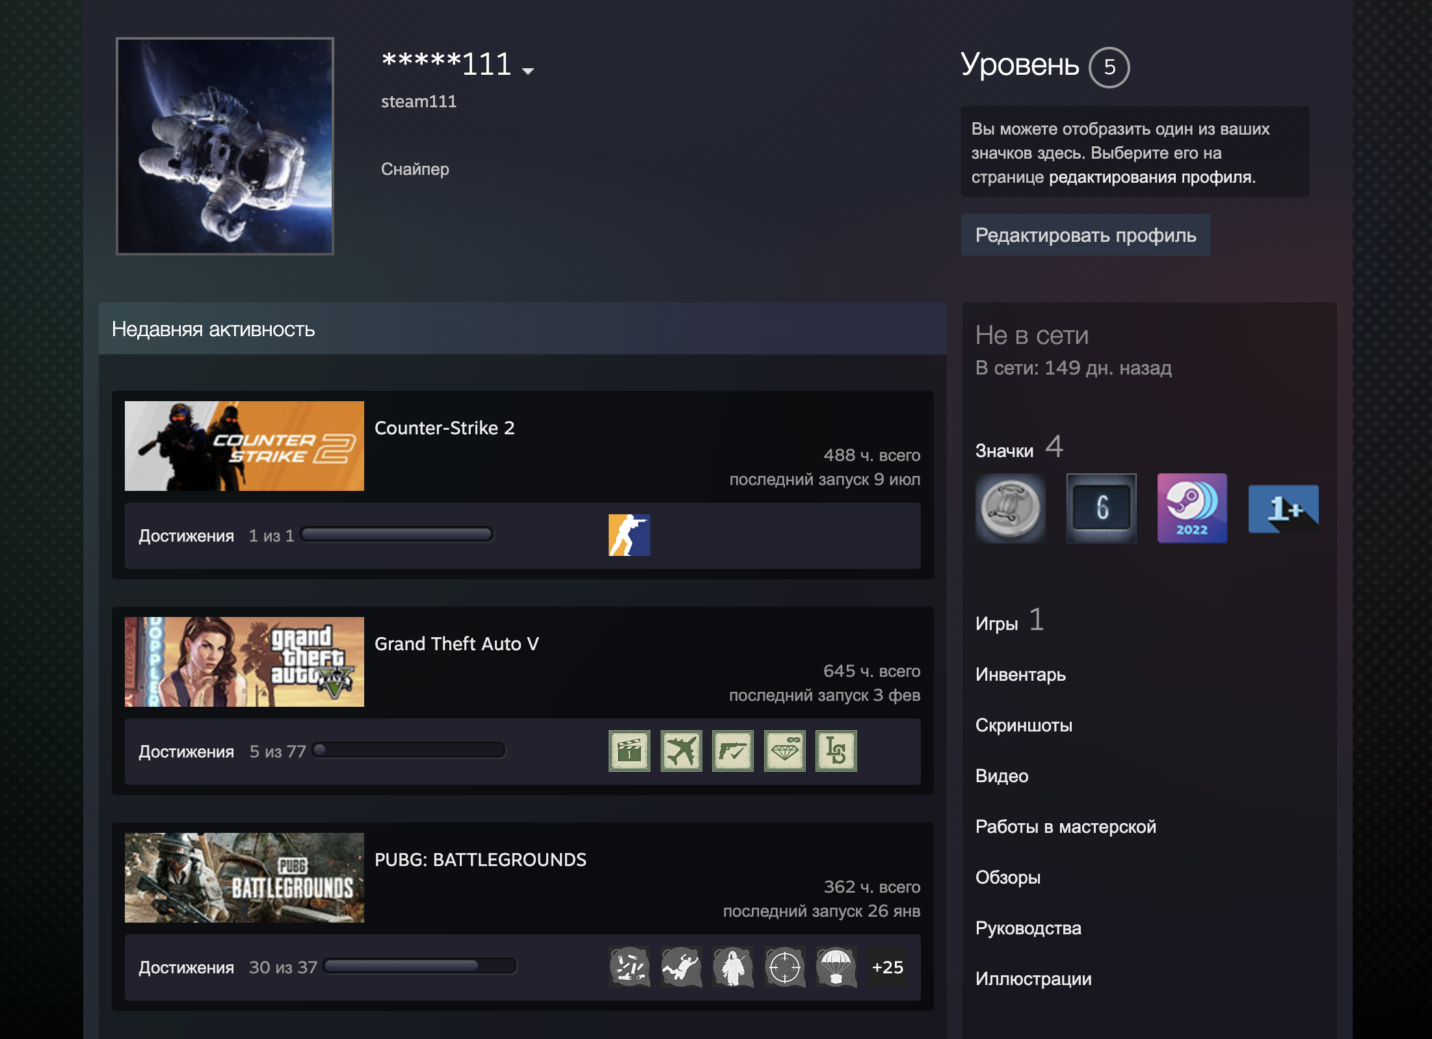Image resolution: width=1432 pixels, height=1039 pixels.
Task: Click the silver coin community badge
Action: [1011, 508]
